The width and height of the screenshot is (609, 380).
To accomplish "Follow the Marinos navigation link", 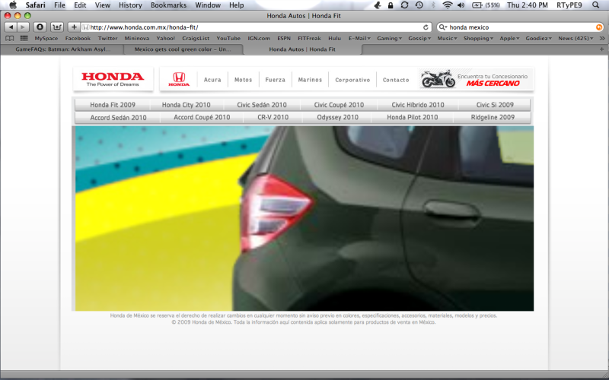I will pos(310,80).
